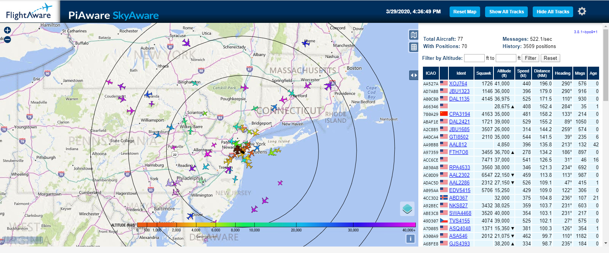Screen dimensions: 609x253
Task: Select the magenta aircraft left of Worcester
Action: point(307,85)
